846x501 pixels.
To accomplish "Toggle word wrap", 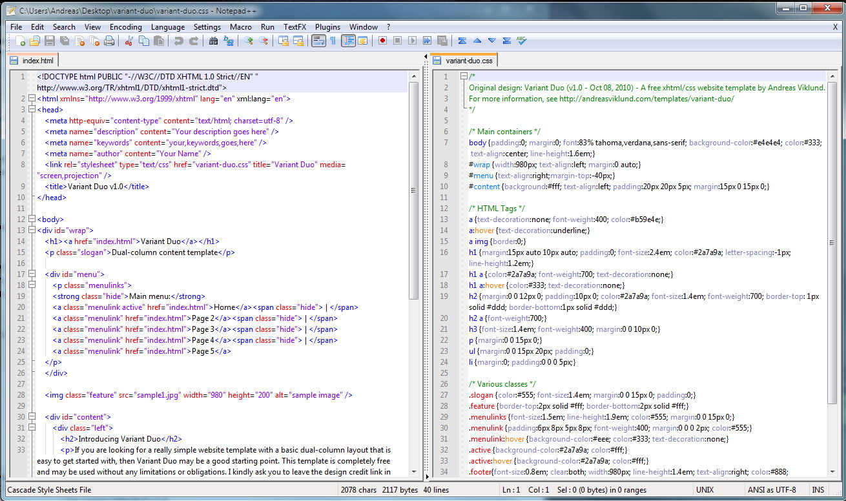I will point(319,40).
